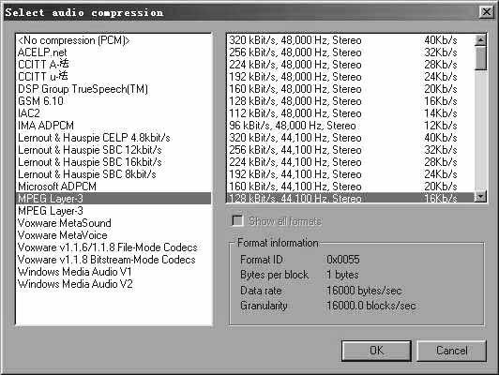Choose 256 kBit/s, 44,100 Hz, Stereo format

tap(351, 150)
